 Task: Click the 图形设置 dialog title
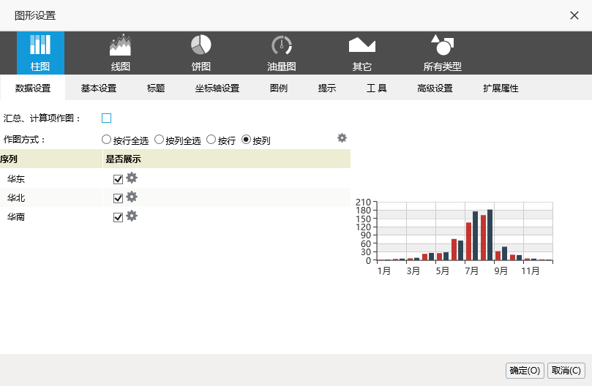(35, 15)
